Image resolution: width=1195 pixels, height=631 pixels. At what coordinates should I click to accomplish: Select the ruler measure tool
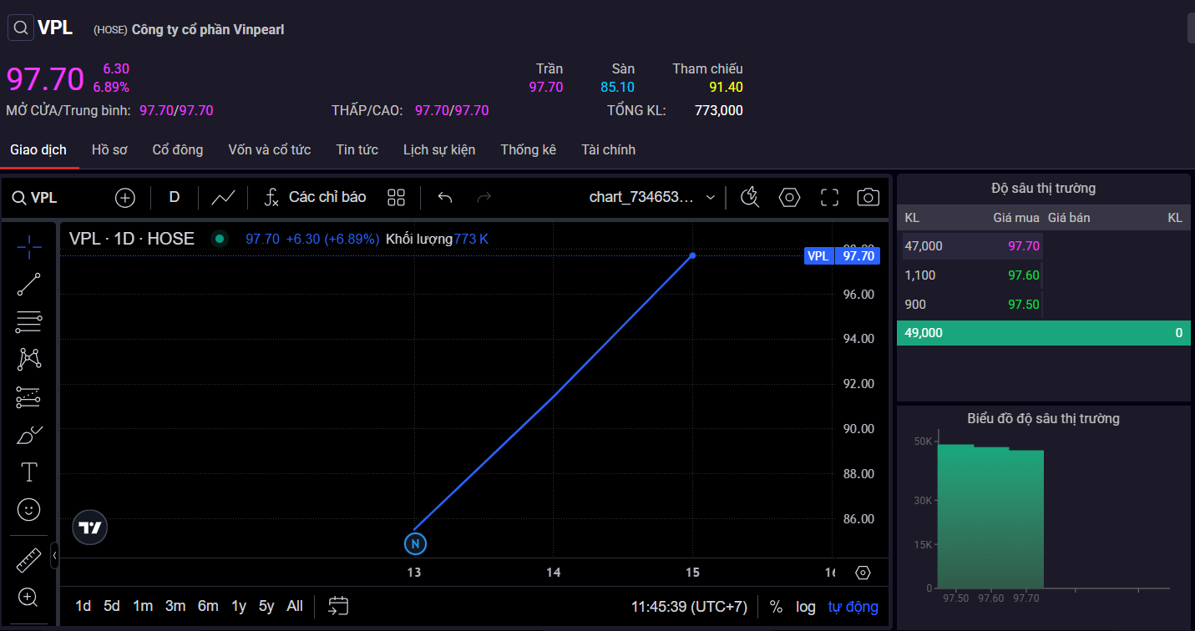click(x=29, y=560)
